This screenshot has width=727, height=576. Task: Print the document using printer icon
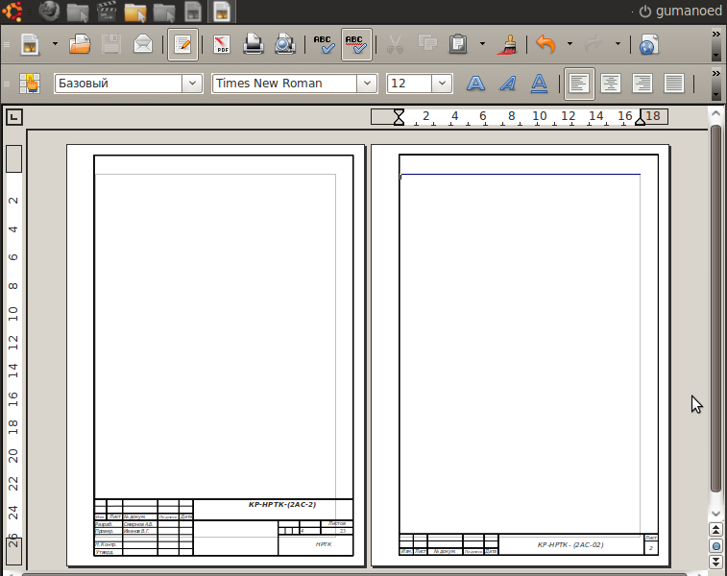point(253,44)
